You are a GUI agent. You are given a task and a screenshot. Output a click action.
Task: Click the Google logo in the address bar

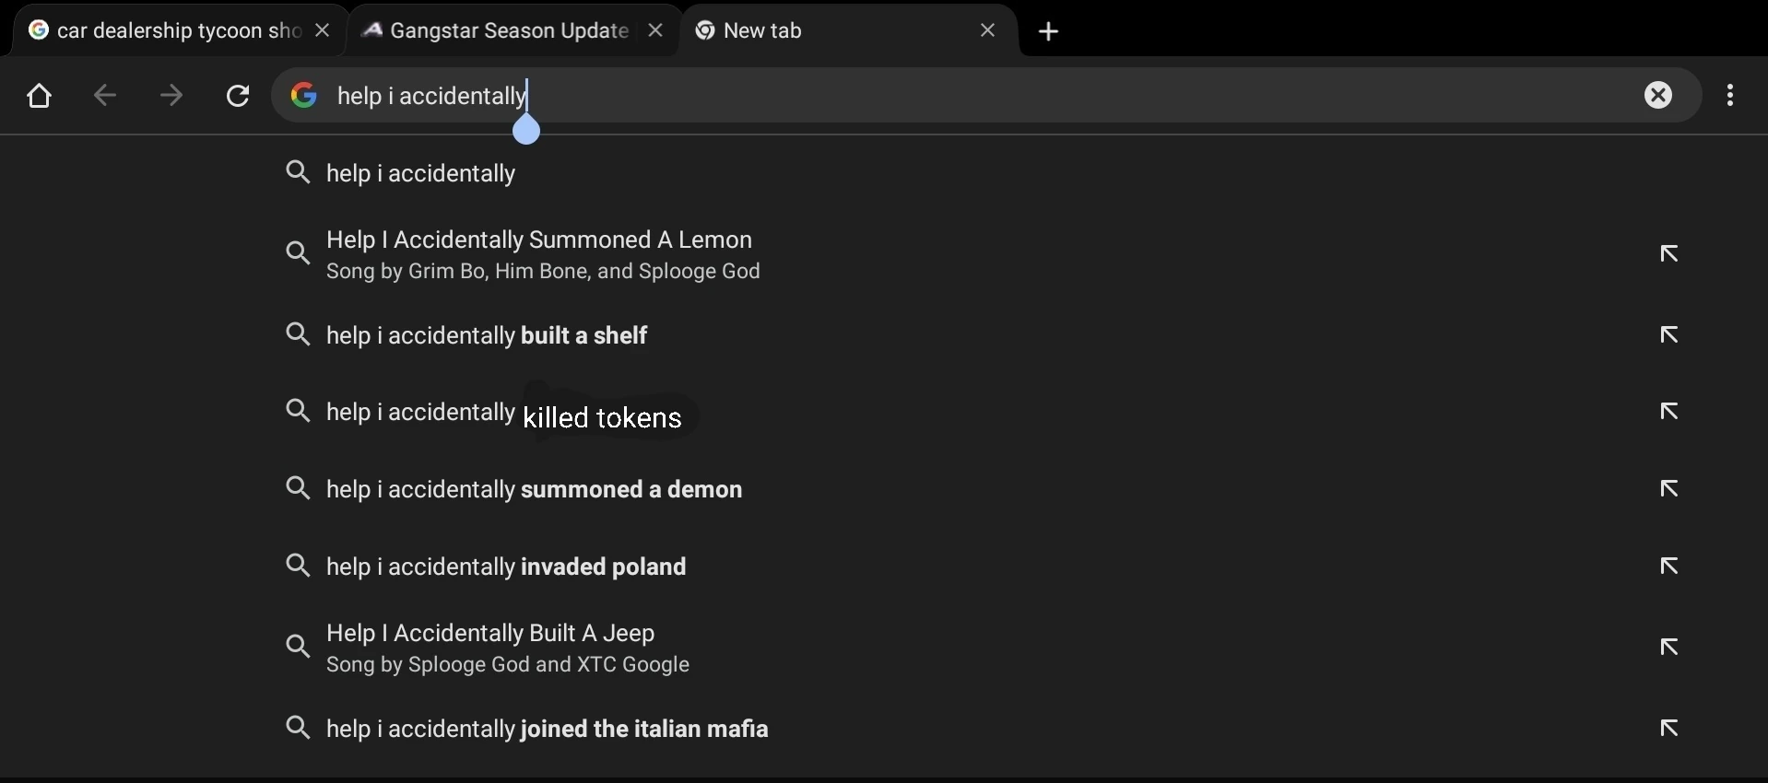click(304, 96)
